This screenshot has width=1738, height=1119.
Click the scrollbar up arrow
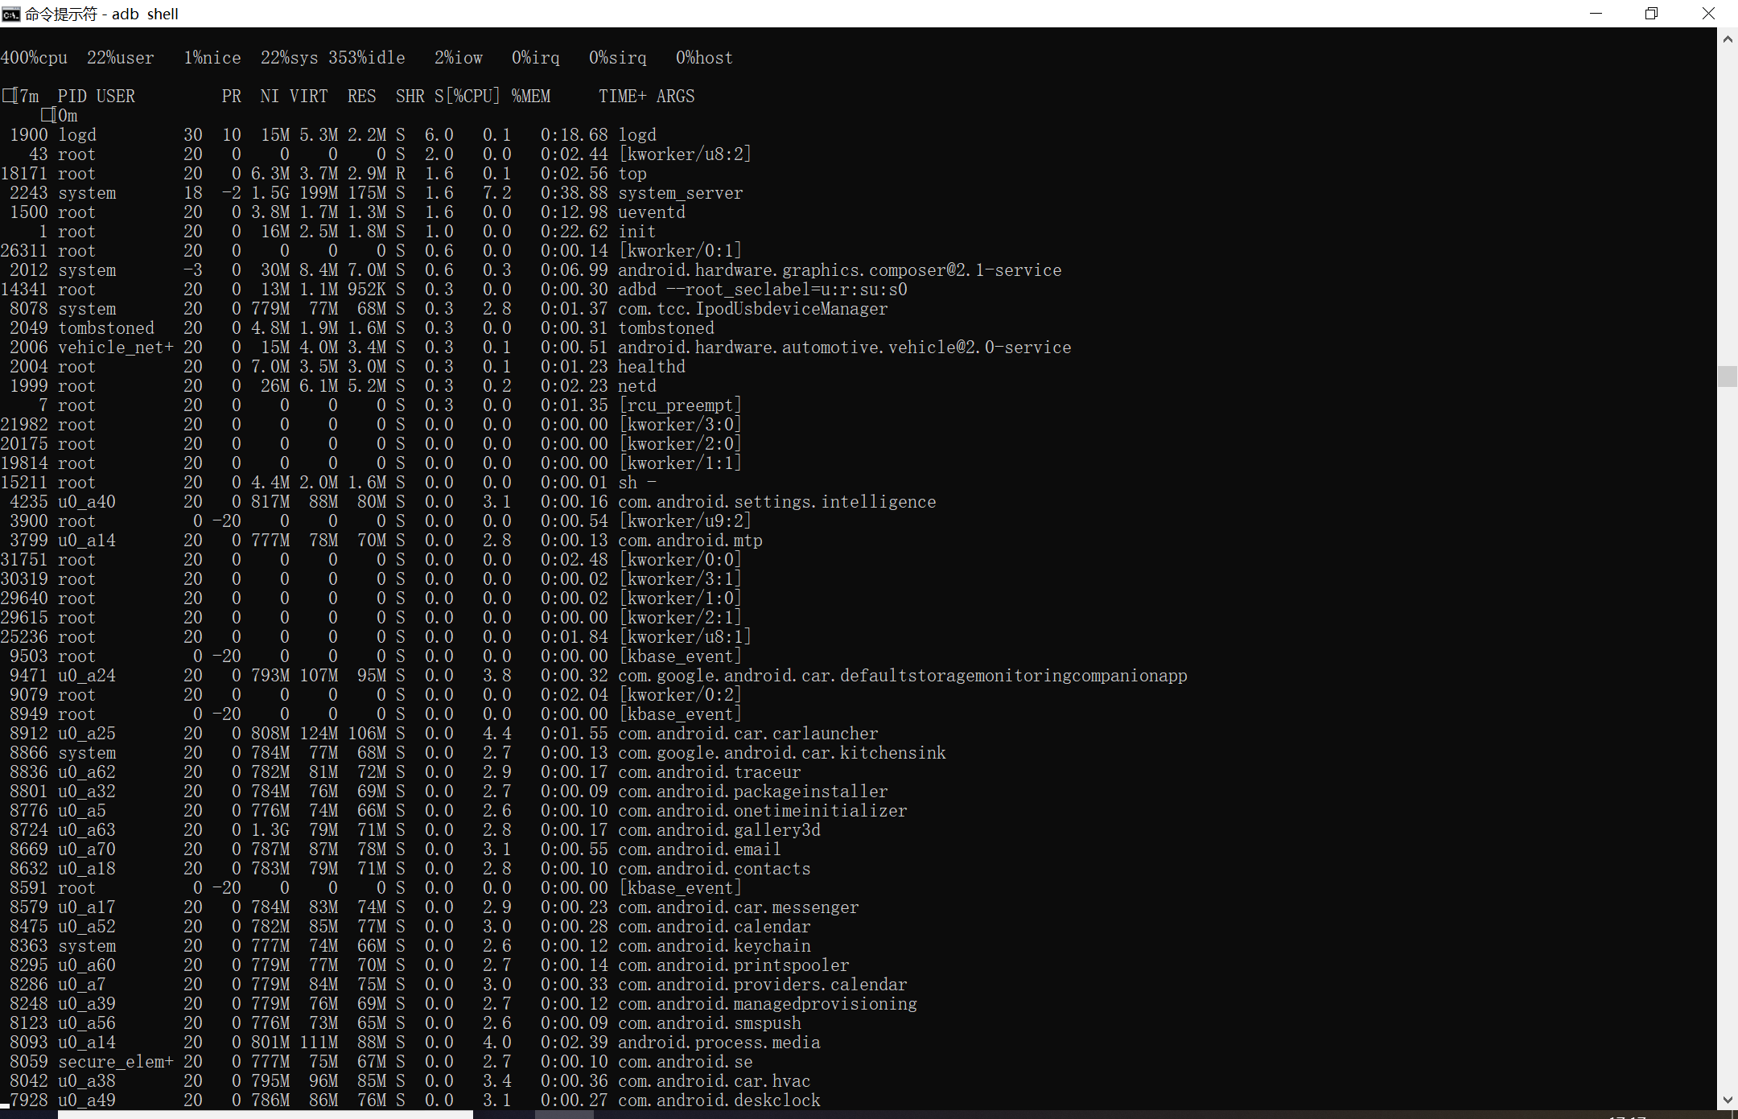(x=1728, y=39)
